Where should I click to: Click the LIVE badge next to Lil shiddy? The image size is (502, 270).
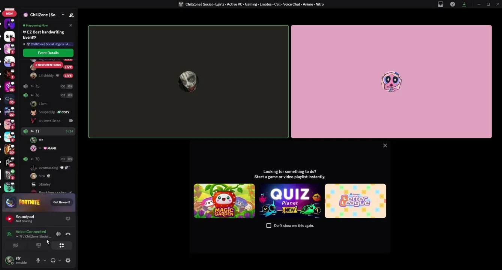(x=68, y=76)
